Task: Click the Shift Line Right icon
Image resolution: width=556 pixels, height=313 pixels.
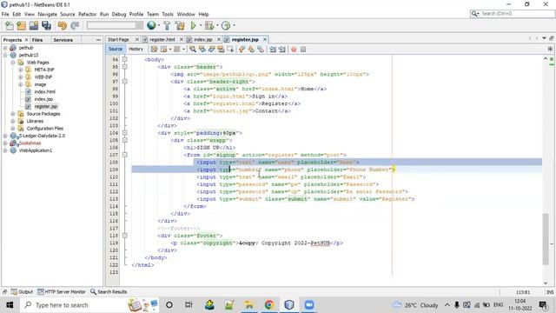Action: pyautogui.click(x=281, y=50)
